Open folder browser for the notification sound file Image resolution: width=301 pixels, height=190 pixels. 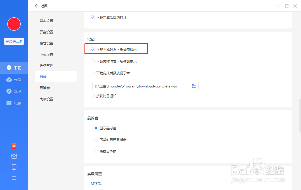tap(194, 86)
